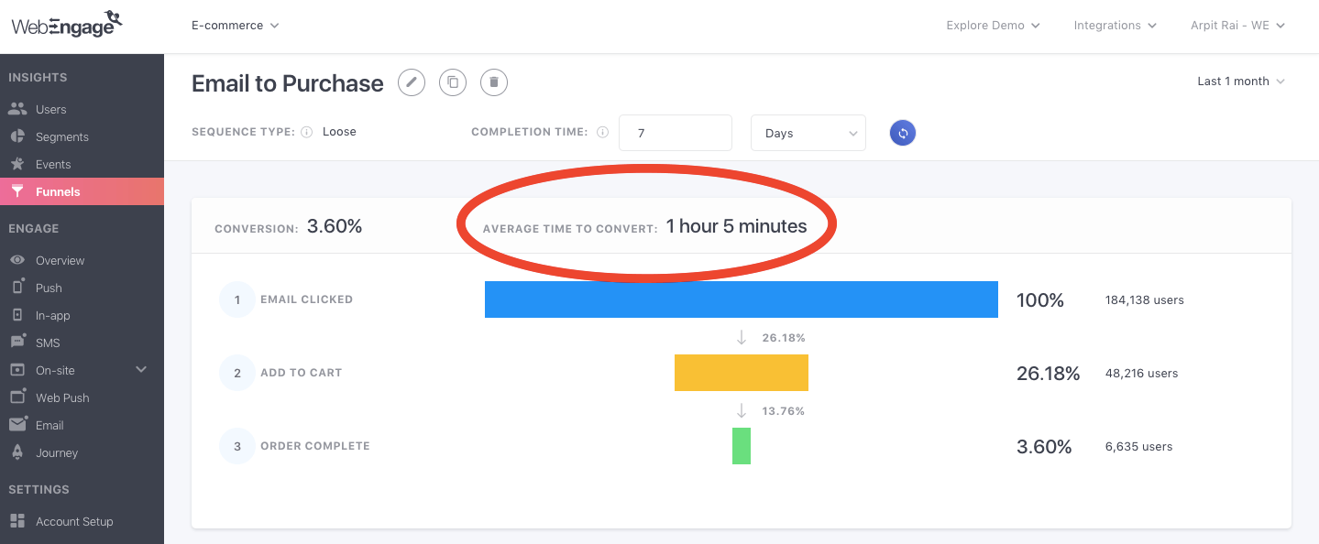
Task: Expand the E-commerce project selector
Action: 236,26
